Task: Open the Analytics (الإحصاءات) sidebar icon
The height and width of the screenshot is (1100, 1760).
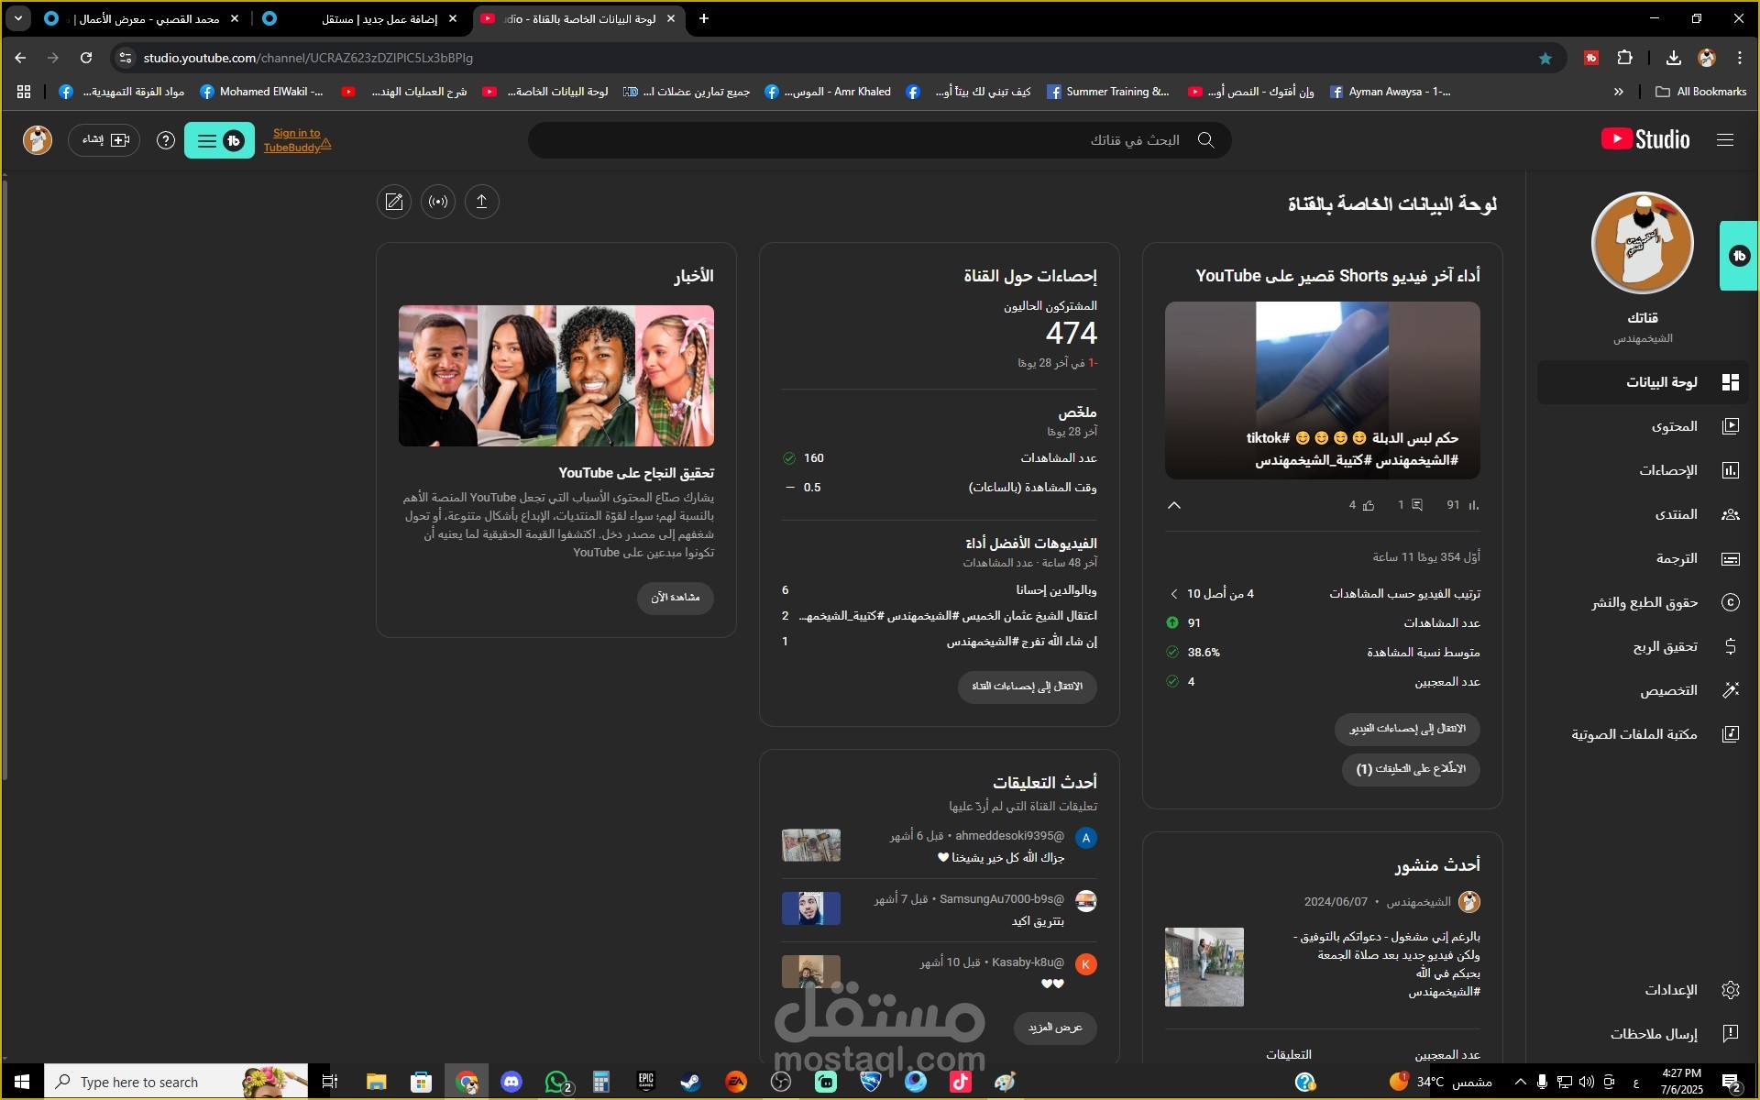Action: [x=1730, y=470]
